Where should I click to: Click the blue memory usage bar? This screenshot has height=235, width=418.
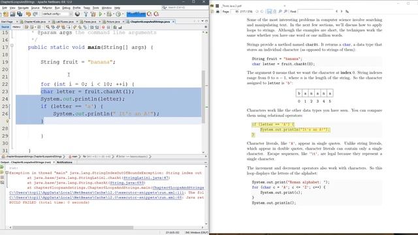pos(137,14)
